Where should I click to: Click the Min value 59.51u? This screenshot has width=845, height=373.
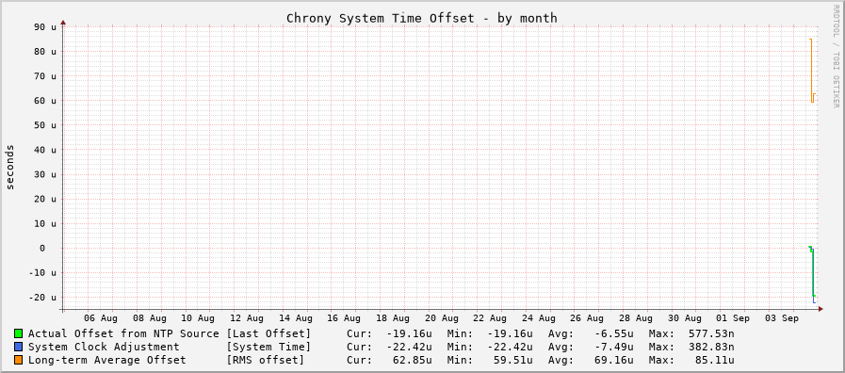[513, 360]
